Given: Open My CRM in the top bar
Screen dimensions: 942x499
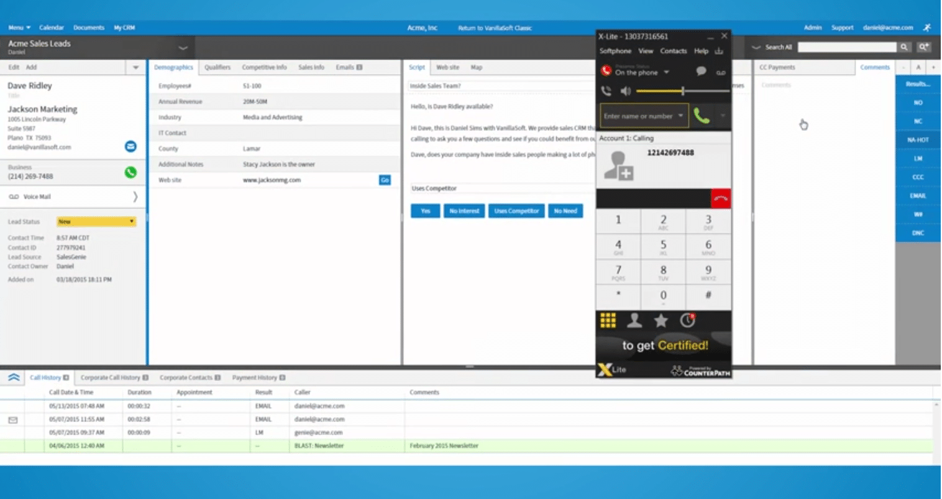Looking at the screenshot, I should tap(124, 28).
